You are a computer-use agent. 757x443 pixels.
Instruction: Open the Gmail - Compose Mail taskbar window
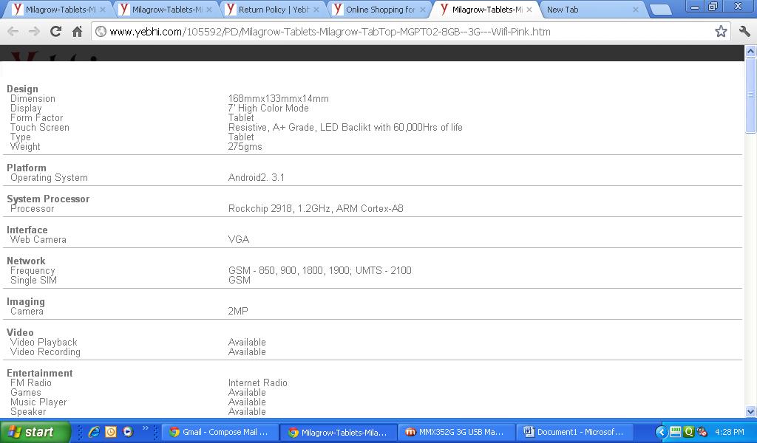220,432
